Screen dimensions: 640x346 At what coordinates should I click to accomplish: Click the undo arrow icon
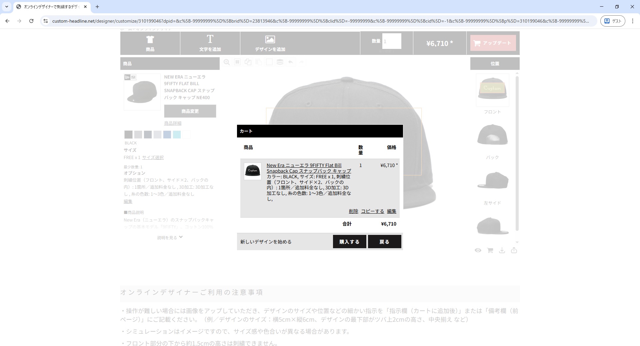pyautogui.click(x=291, y=62)
